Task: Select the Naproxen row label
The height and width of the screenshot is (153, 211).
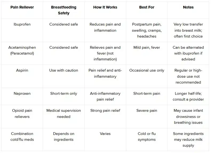Action: click(x=22, y=93)
